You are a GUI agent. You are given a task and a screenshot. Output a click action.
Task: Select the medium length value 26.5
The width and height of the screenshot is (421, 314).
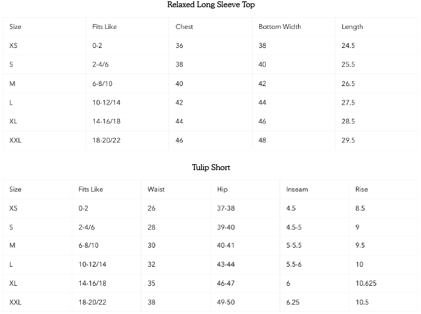point(348,84)
